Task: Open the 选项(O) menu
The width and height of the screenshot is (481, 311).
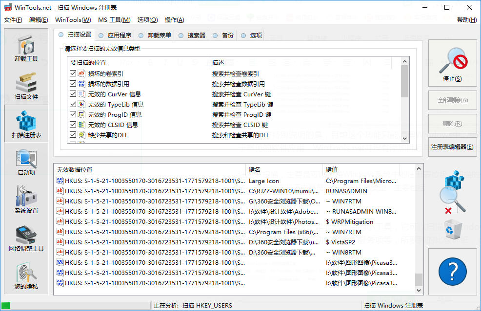Action: pyautogui.click(x=147, y=20)
